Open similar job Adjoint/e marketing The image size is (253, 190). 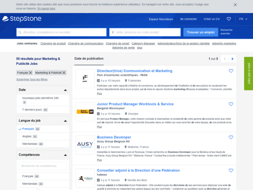pyautogui.click(x=224, y=44)
